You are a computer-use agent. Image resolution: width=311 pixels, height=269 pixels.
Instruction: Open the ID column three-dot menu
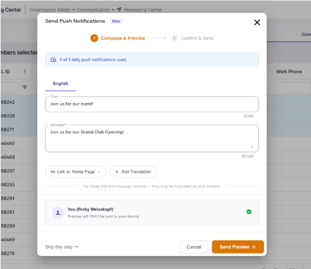coord(24,71)
